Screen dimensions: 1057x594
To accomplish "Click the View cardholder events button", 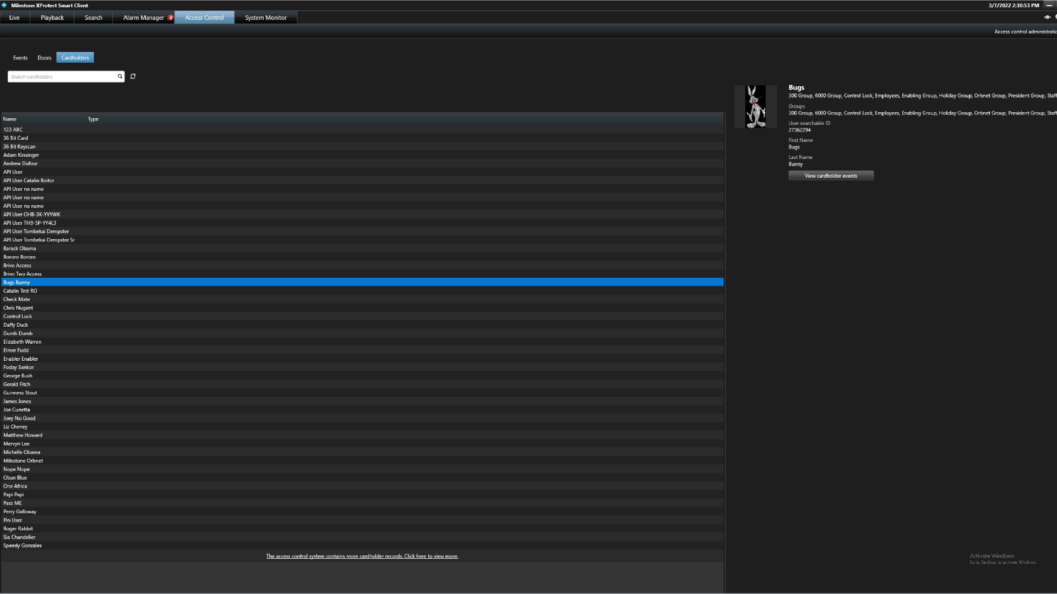I will tap(831, 175).
